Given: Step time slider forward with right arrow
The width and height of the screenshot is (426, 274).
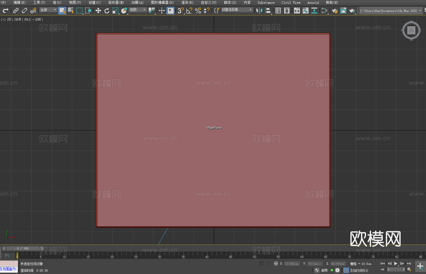Looking at the screenshot, I should (x=42, y=248).
